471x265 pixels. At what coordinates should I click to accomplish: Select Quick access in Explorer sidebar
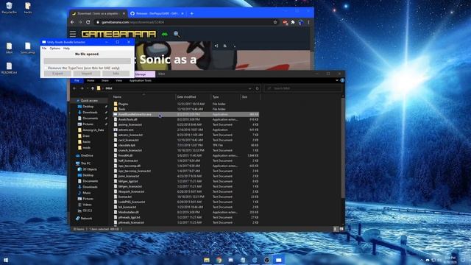coord(89,101)
